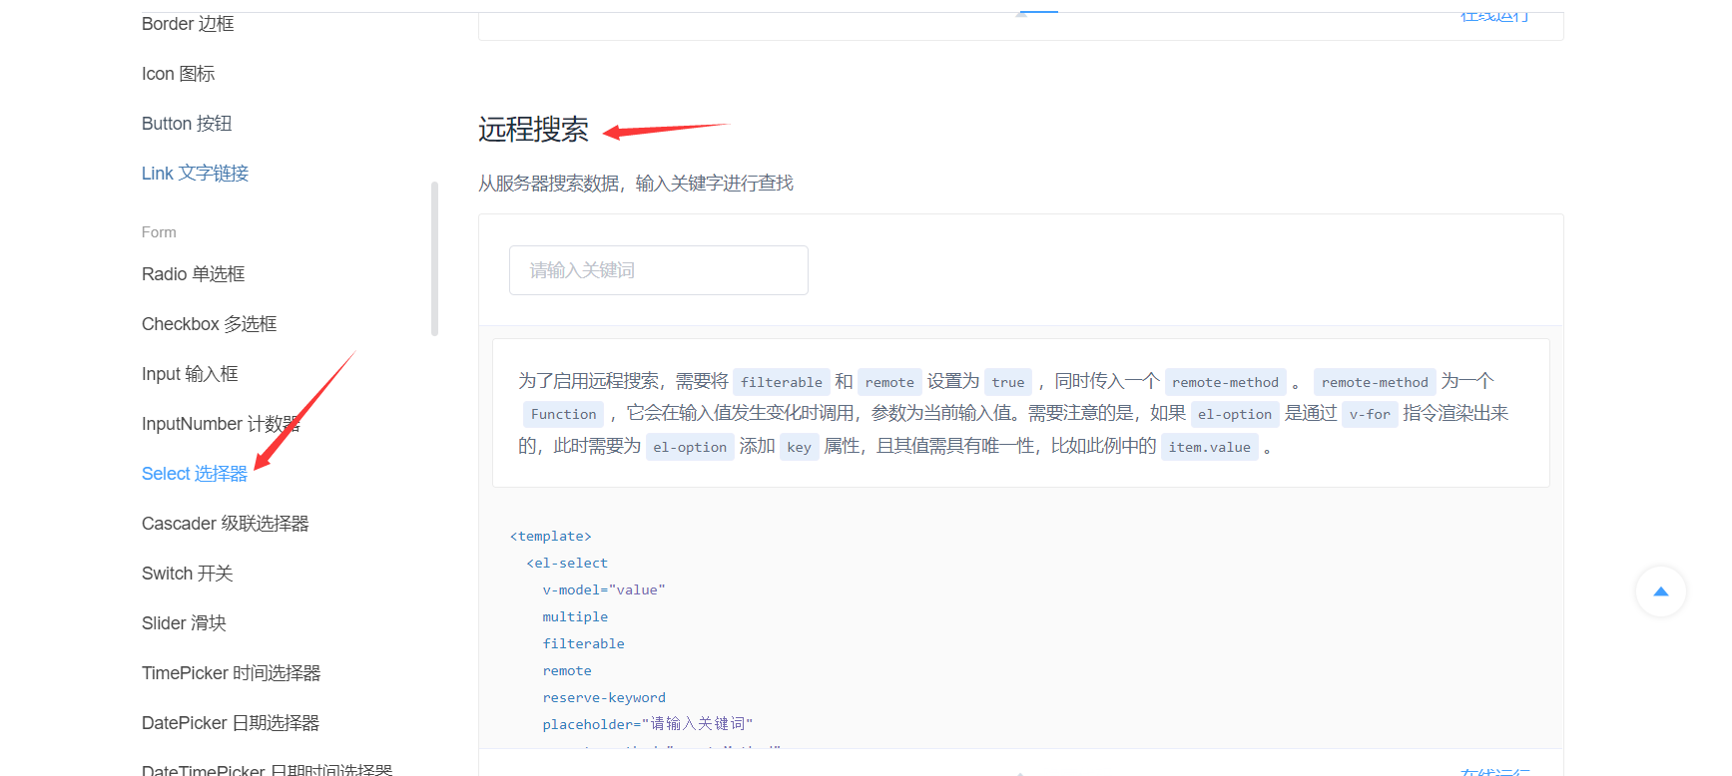Select Input 输入框 in the sidebar
This screenshot has height=776, width=1732.
pos(190,374)
